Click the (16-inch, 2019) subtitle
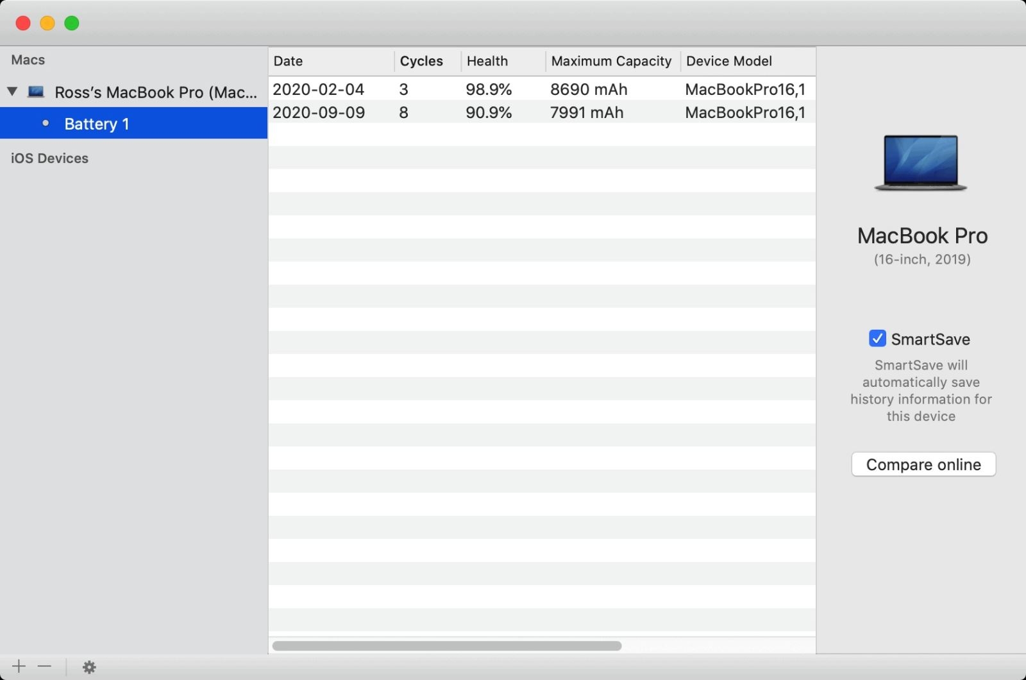Screen dimensions: 1026x680 922,259
